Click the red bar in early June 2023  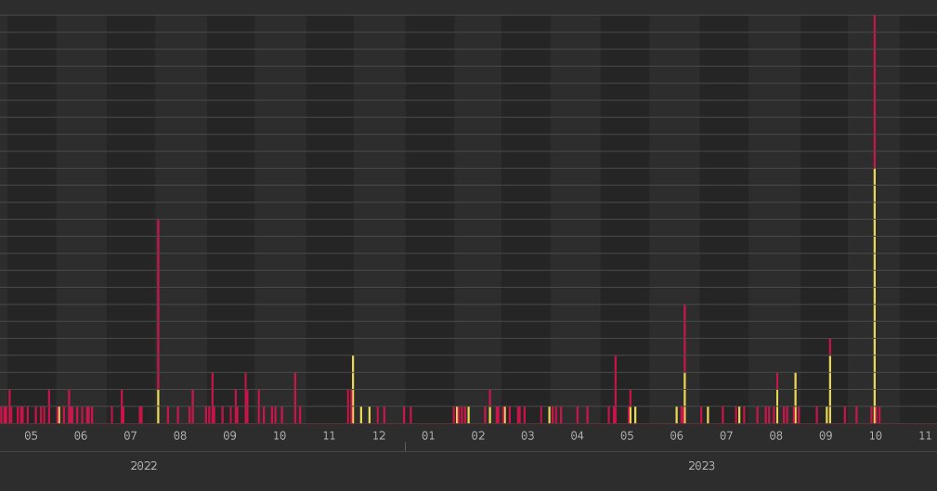tap(684, 364)
